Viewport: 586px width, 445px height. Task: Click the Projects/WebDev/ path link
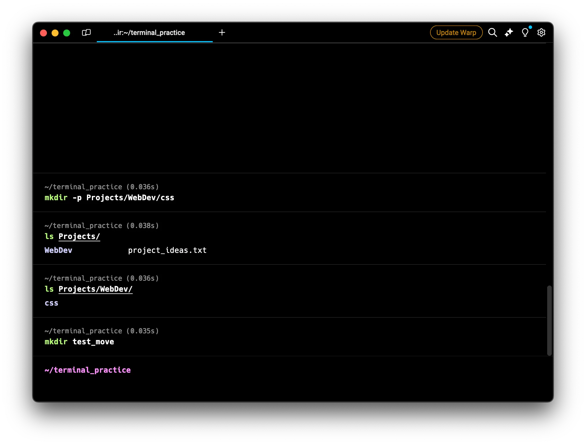pyautogui.click(x=95, y=289)
